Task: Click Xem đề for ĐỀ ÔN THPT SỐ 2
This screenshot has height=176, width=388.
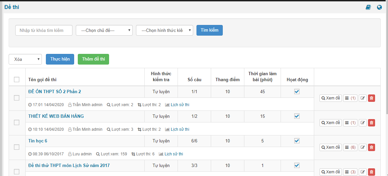Action: click(x=330, y=98)
